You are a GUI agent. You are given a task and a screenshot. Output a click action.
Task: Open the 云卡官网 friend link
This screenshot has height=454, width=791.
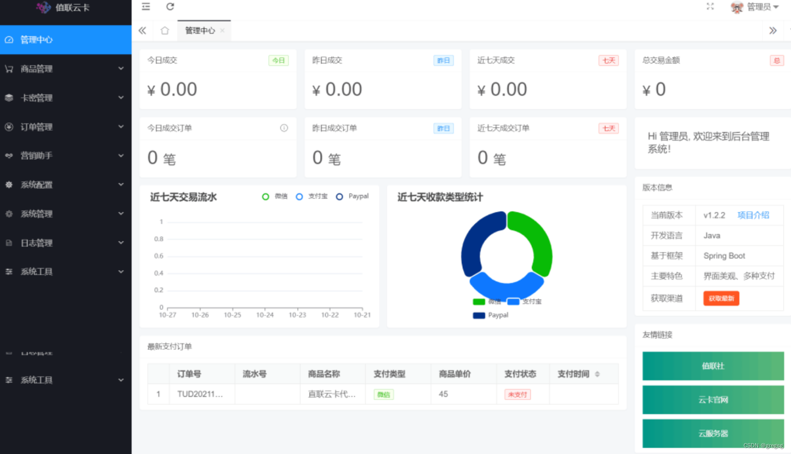pos(713,400)
